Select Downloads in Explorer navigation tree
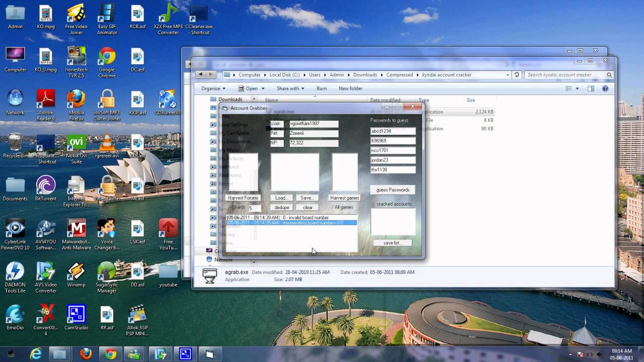The width and height of the screenshot is (644, 362). coord(230,99)
